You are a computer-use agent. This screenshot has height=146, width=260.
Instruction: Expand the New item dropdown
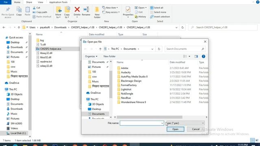[110, 8]
